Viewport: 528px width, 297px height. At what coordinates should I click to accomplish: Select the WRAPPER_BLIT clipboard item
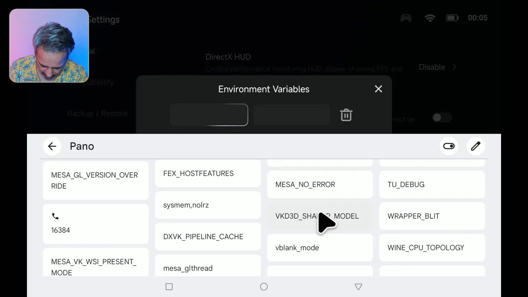[x=432, y=216]
